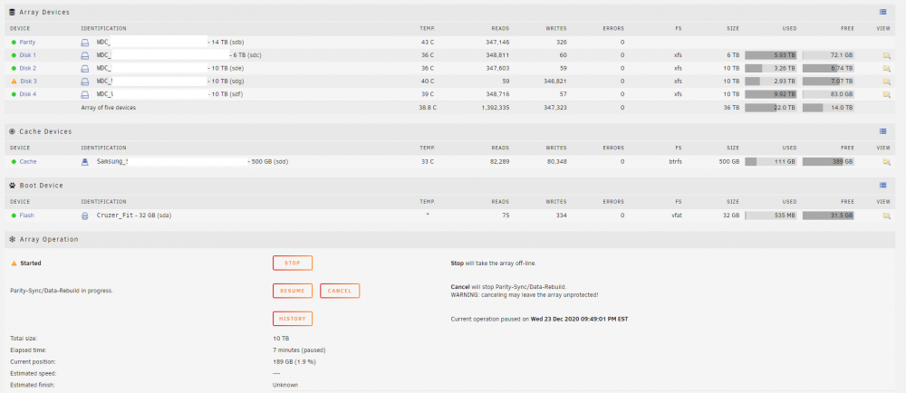
Task: Click the Array Devices section icon
Action: (x=13, y=12)
